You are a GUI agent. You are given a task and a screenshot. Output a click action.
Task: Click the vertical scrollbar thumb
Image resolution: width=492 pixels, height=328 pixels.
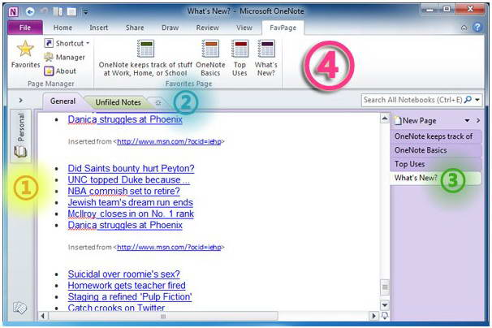(385, 287)
